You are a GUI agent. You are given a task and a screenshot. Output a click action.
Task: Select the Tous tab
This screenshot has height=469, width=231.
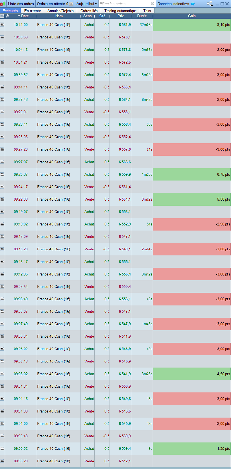[x=147, y=11]
